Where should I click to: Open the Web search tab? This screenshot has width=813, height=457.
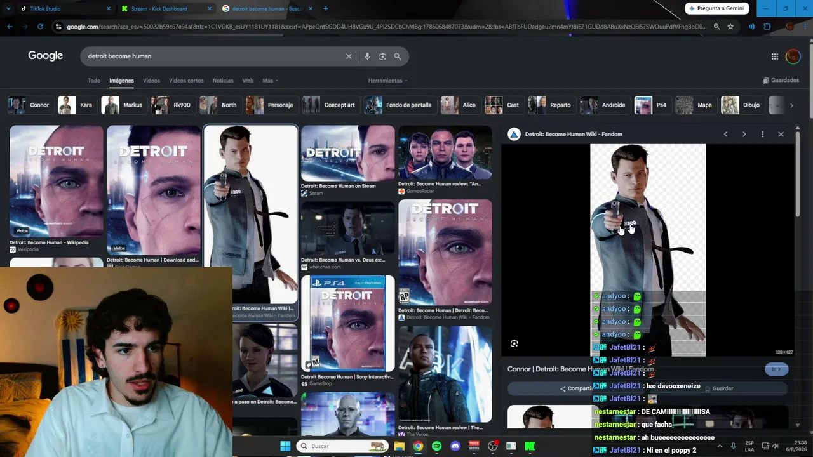248,81
